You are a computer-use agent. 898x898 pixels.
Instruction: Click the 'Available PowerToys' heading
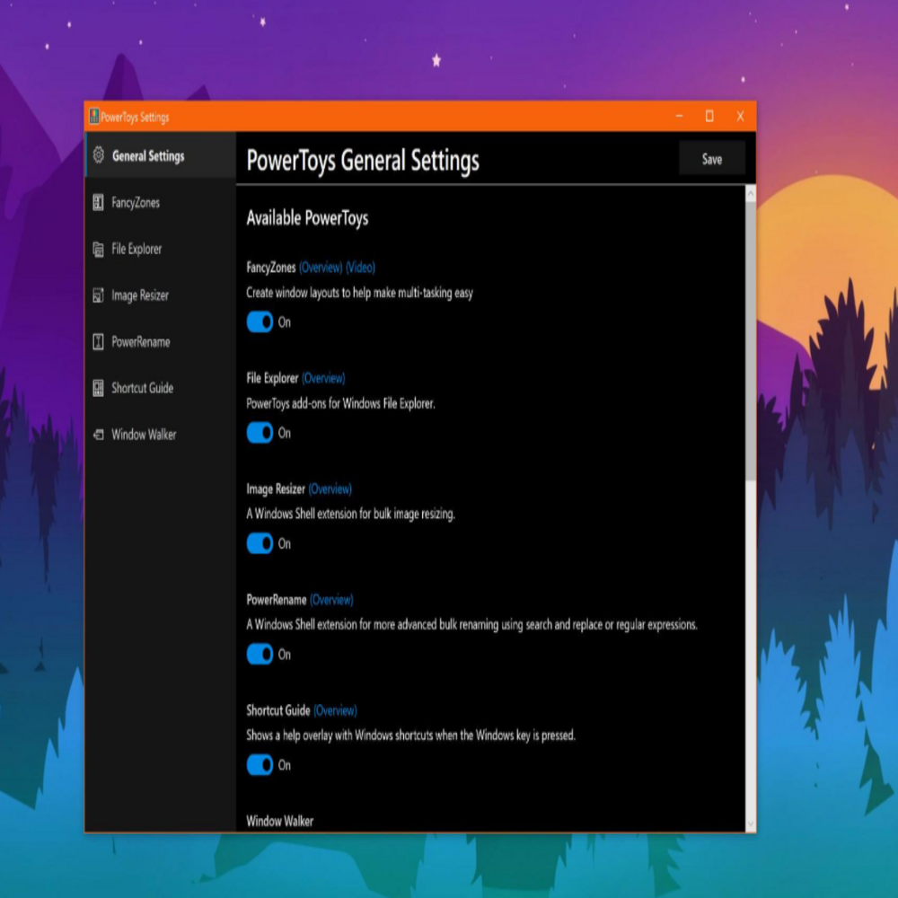(x=307, y=218)
